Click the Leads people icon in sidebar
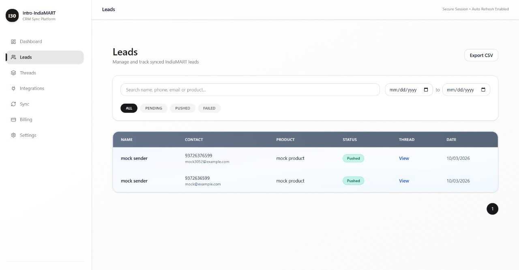The height and width of the screenshot is (270, 519). (x=13, y=57)
